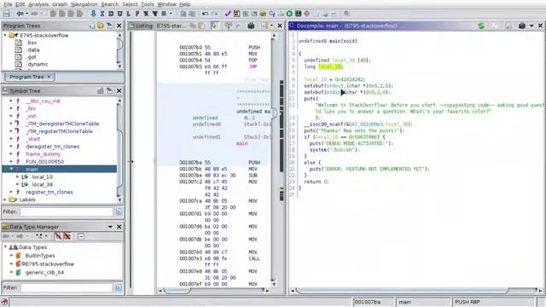Close the Symbol Tree panel
Image resolution: width=546 pixels, height=307 pixels.
119,91
